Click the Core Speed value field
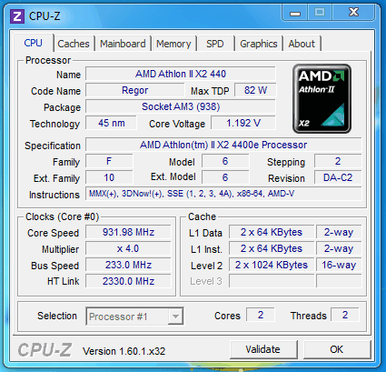Image resolution: width=386 pixels, height=372 pixels. pyautogui.click(x=128, y=232)
